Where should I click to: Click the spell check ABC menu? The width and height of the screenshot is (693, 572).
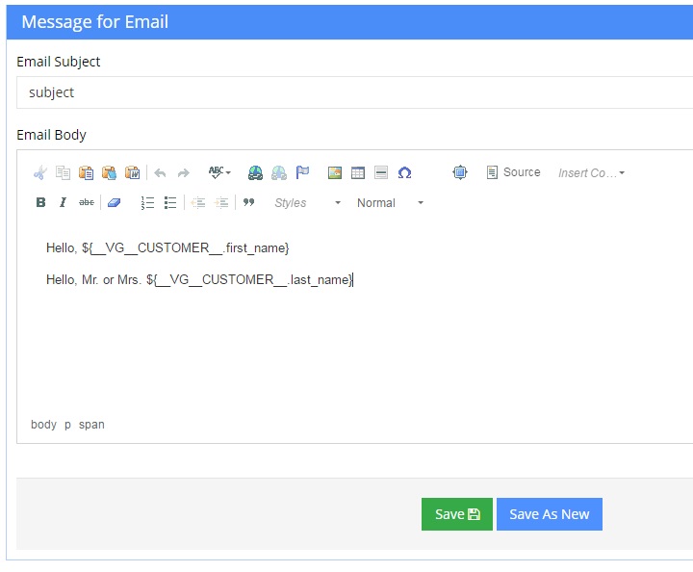[x=219, y=173]
